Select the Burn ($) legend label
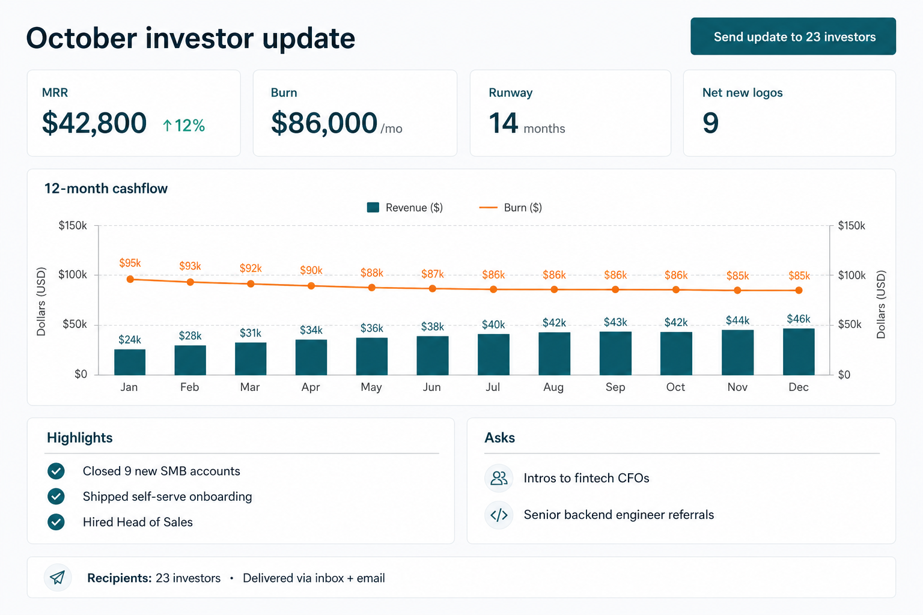 (x=523, y=208)
